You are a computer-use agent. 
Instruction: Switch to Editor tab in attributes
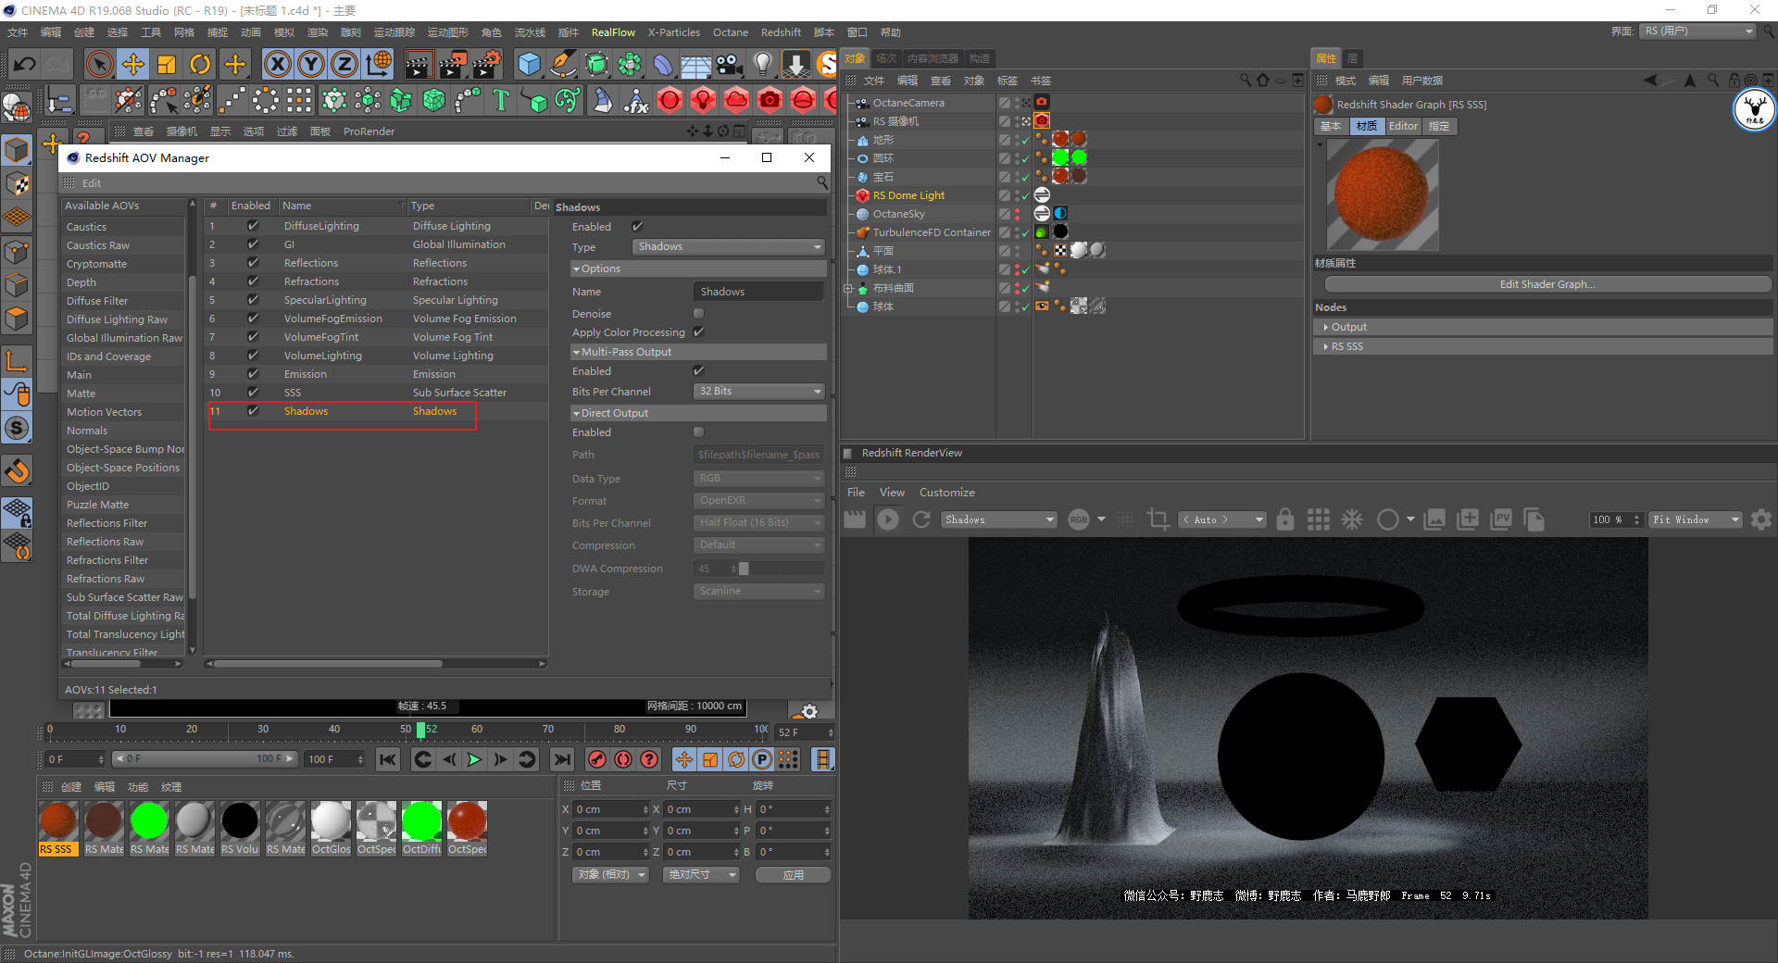(1403, 126)
